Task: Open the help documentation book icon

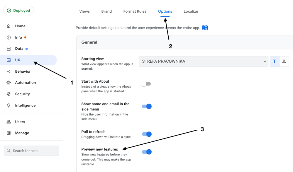Action: tap(205, 28)
